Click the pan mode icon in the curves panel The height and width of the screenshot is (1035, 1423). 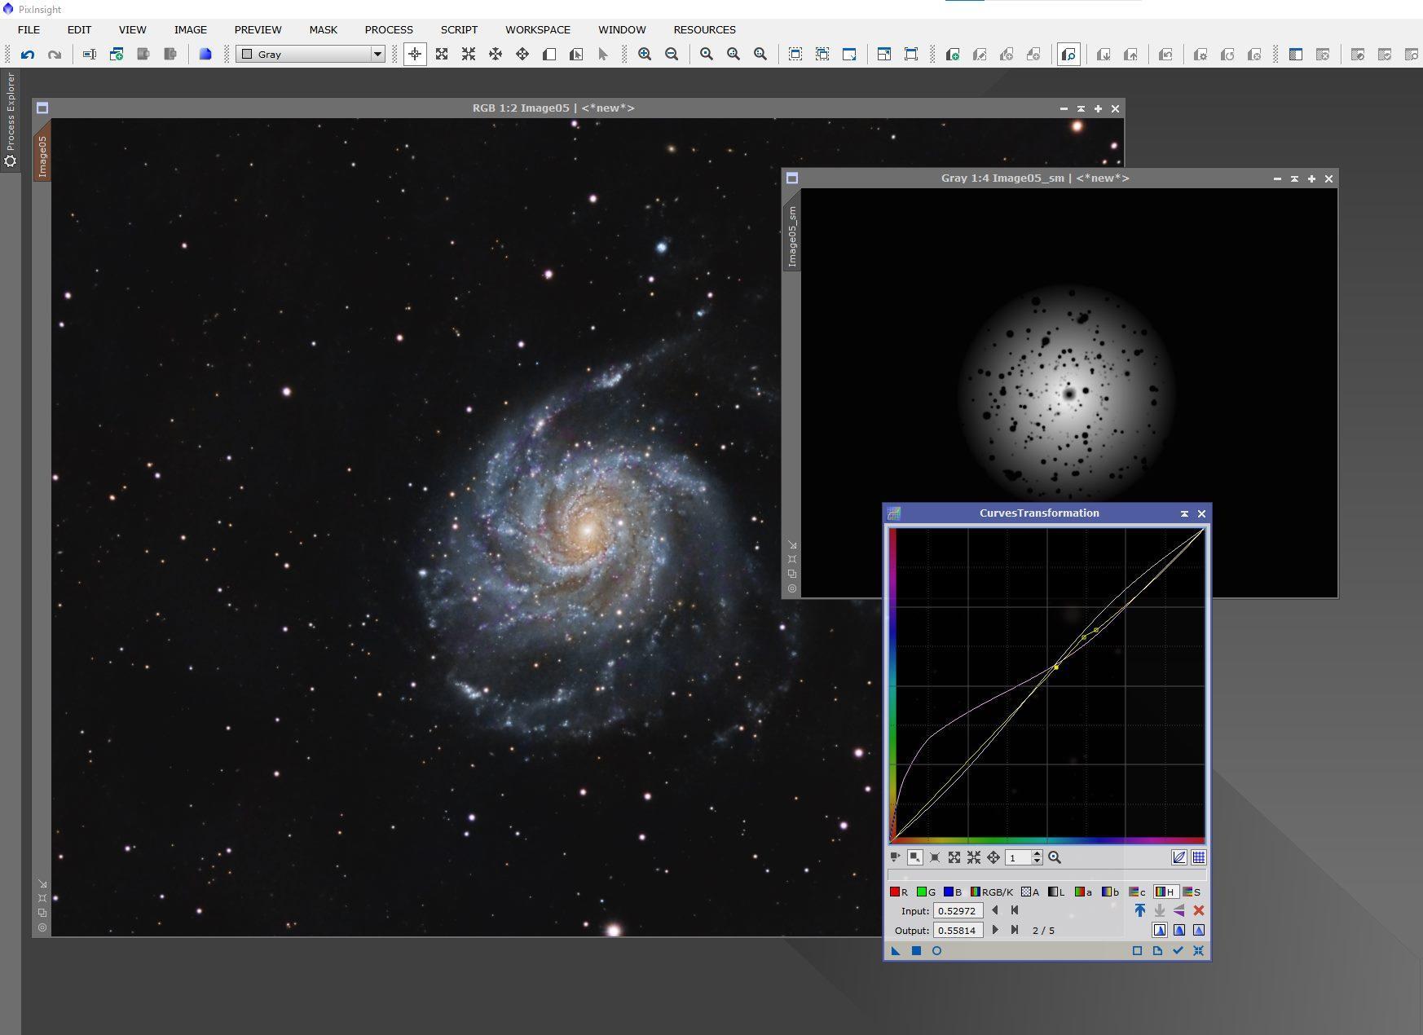[993, 857]
